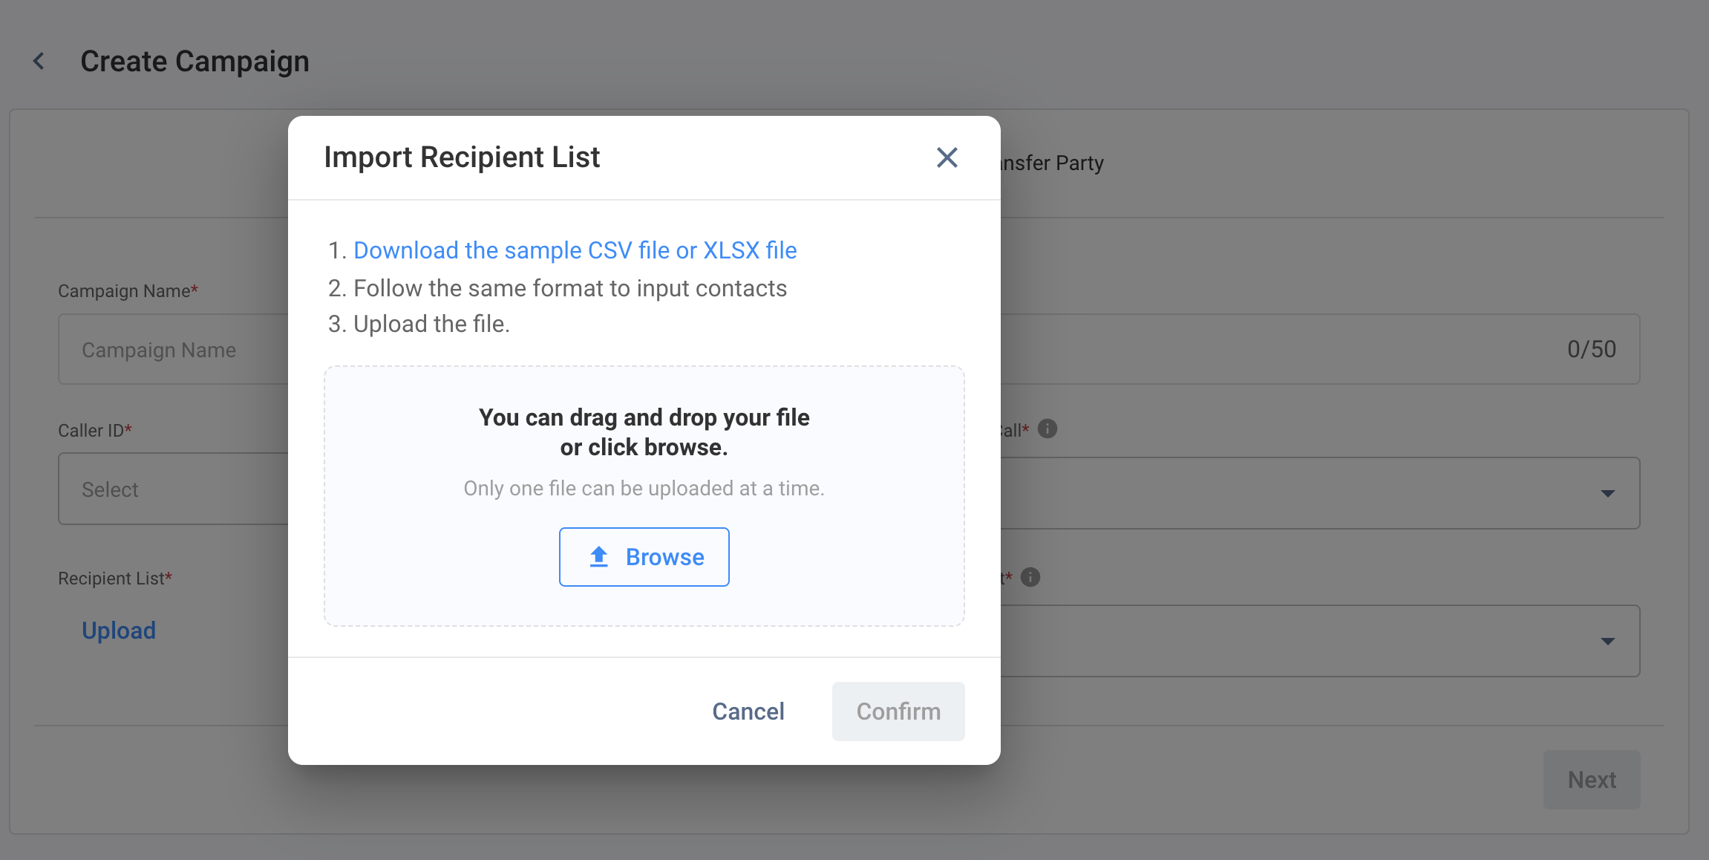
Task: Open the Caller ID Select dropdown
Action: click(x=173, y=489)
